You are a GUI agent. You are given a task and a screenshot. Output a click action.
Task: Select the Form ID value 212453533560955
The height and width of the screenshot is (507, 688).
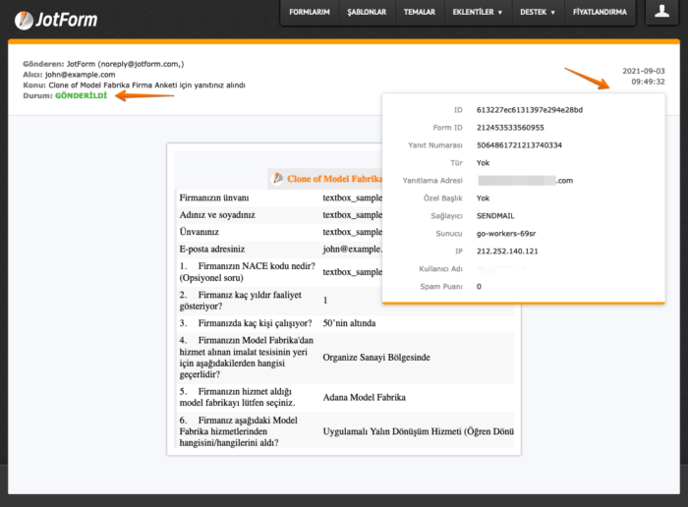[x=510, y=128]
